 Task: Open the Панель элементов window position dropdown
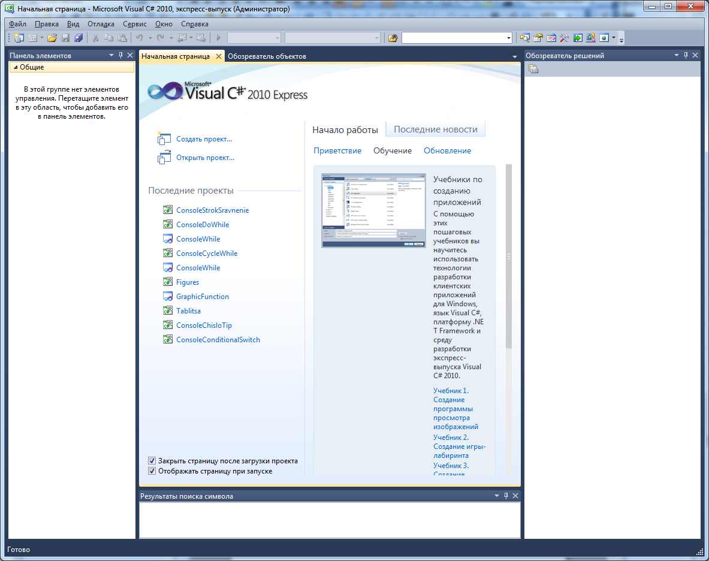(111, 55)
